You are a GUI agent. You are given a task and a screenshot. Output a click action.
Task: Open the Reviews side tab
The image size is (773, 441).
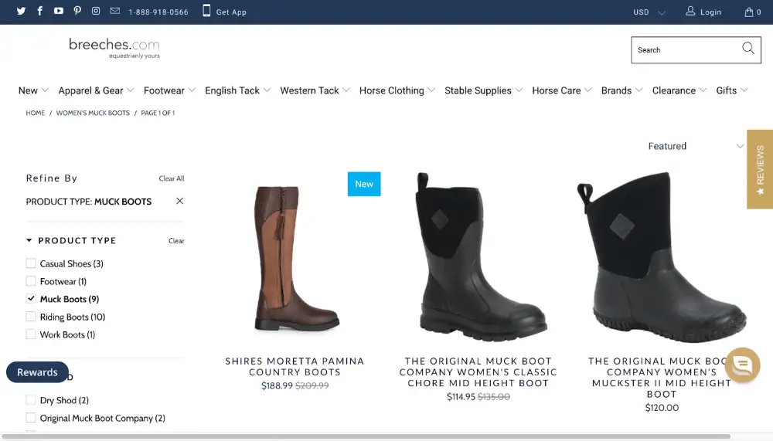760,169
